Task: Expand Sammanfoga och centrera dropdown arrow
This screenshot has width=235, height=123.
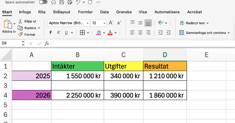Action: click(229, 33)
